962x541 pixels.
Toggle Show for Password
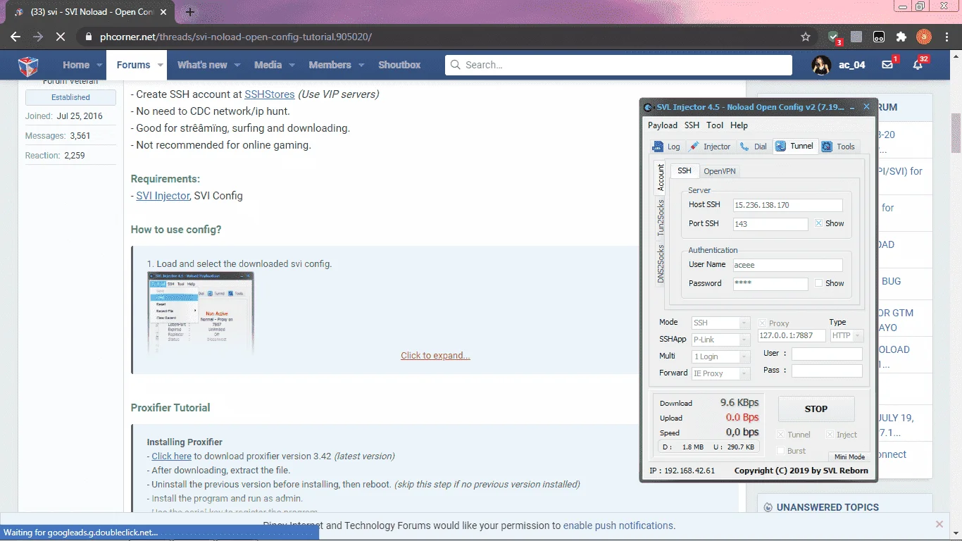click(818, 283)
